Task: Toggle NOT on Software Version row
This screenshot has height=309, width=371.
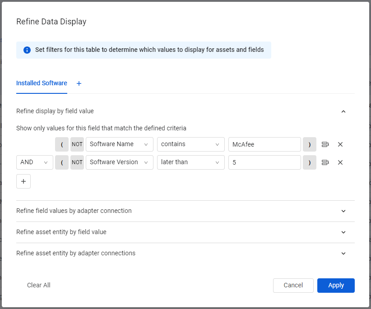Action: 77,162
